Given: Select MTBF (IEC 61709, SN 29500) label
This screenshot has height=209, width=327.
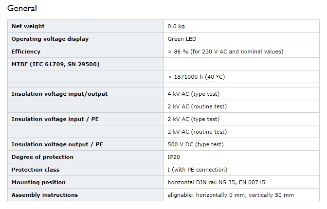Looking at the screenshot, I should click(55, 64).
